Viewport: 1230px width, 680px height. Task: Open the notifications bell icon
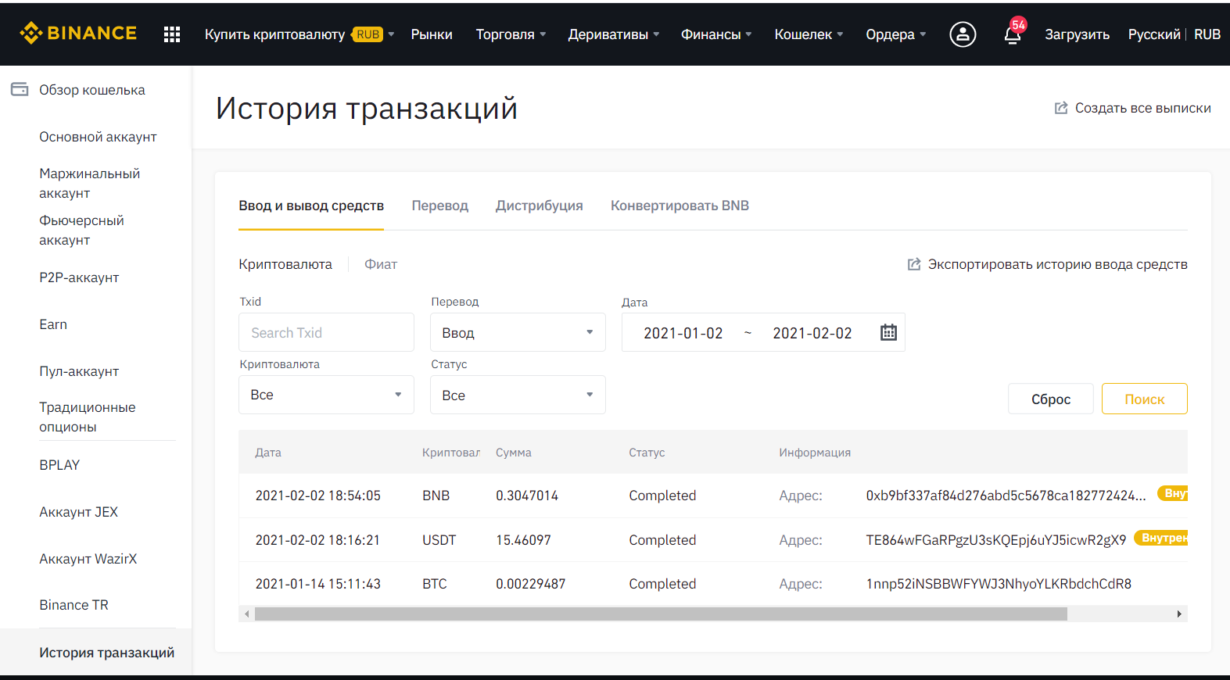click(1013, 34)
